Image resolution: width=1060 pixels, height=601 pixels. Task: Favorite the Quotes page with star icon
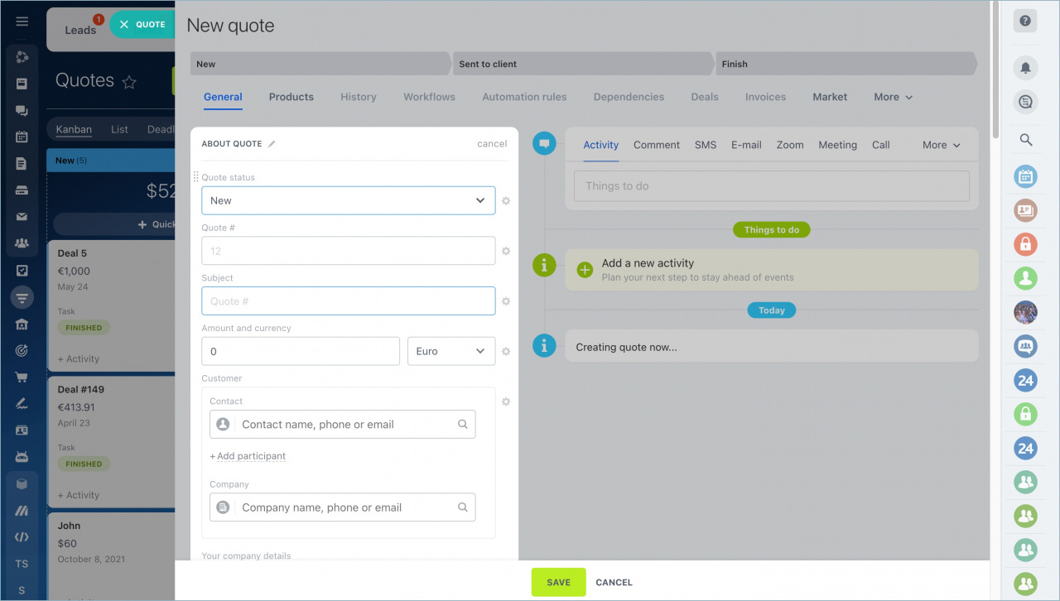coord(129,81)
